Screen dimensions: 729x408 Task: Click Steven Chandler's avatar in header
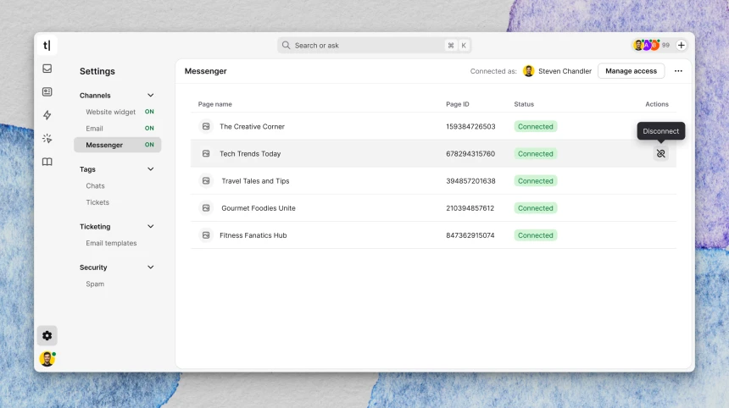pos(529,71)
